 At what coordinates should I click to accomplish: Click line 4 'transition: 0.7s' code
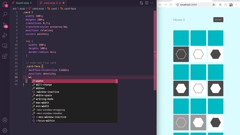(x=38, y=23)
